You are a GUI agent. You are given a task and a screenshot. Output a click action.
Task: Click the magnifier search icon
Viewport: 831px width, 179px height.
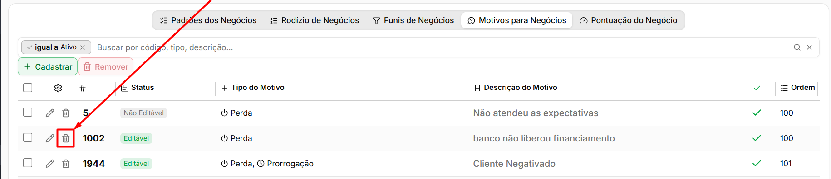coord(797,47)
